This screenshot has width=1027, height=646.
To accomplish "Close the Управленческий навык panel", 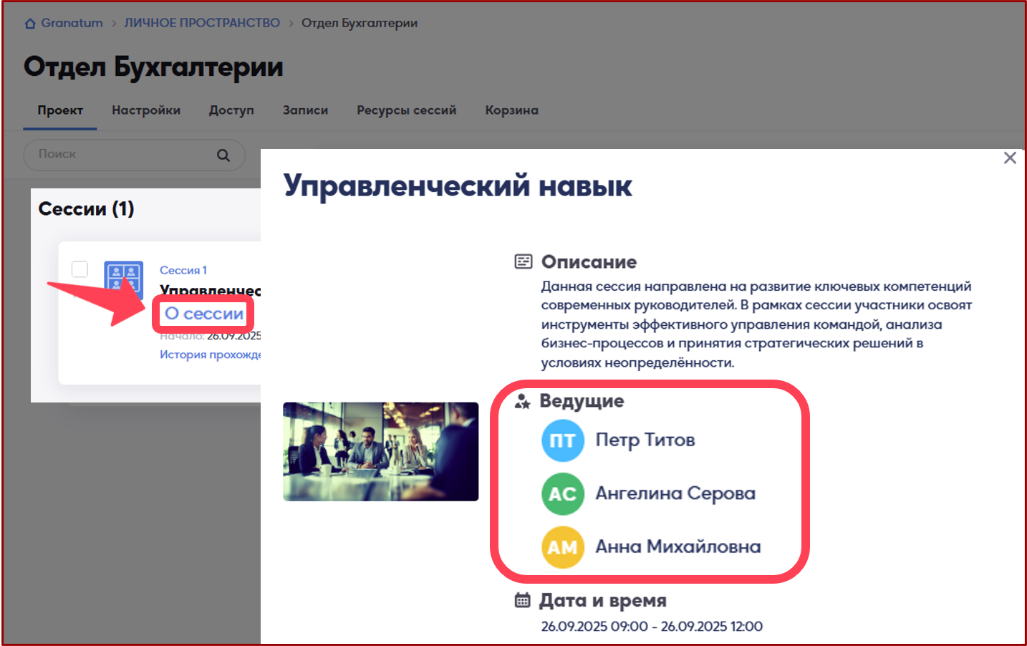I will 1010,158.
